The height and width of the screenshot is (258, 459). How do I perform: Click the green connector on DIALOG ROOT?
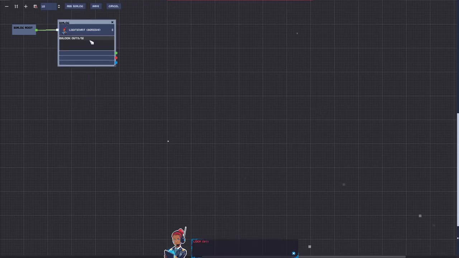(37, 30)
